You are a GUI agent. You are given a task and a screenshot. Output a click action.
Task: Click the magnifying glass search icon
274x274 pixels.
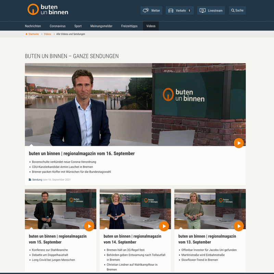tap(233, 11)
